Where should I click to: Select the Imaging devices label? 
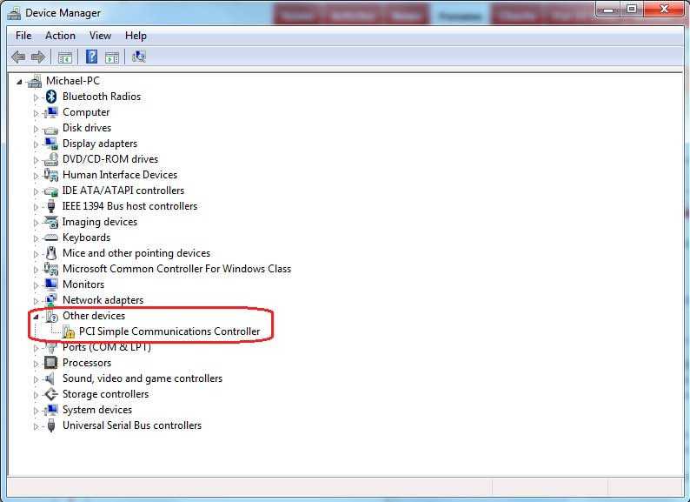point(99,222)
